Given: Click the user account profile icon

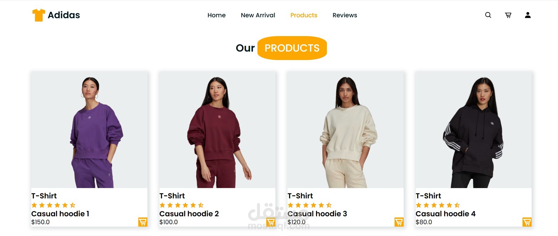Looking at the screenshot, I should (528, 15).
